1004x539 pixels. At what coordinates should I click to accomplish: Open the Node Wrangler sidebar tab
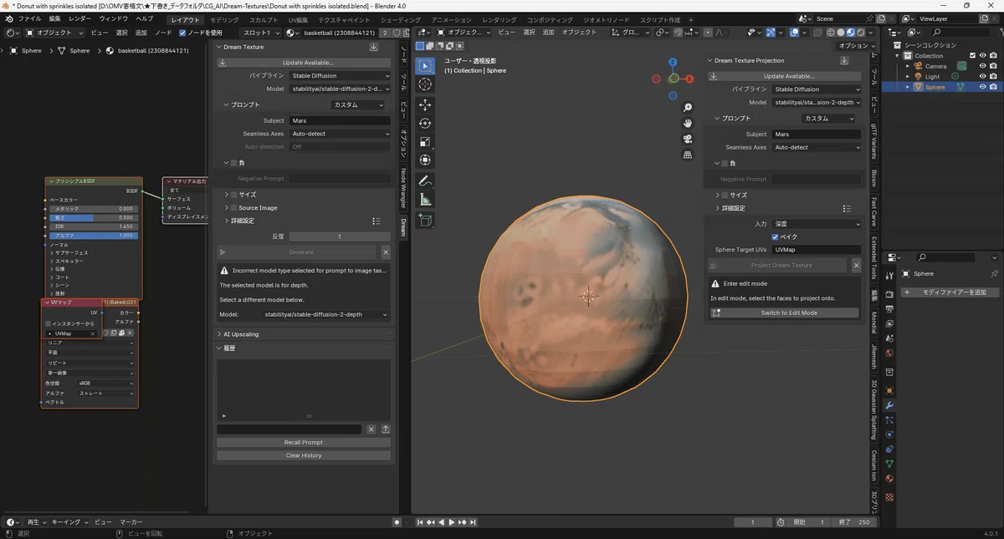tap(403, 187)
